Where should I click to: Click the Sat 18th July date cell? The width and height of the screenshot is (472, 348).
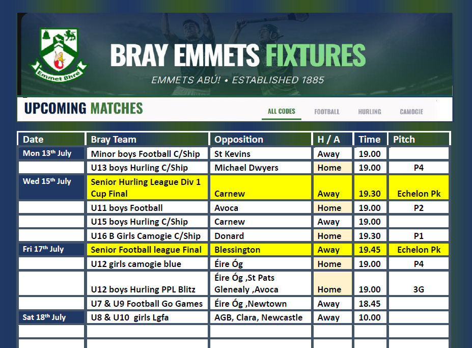51,317
